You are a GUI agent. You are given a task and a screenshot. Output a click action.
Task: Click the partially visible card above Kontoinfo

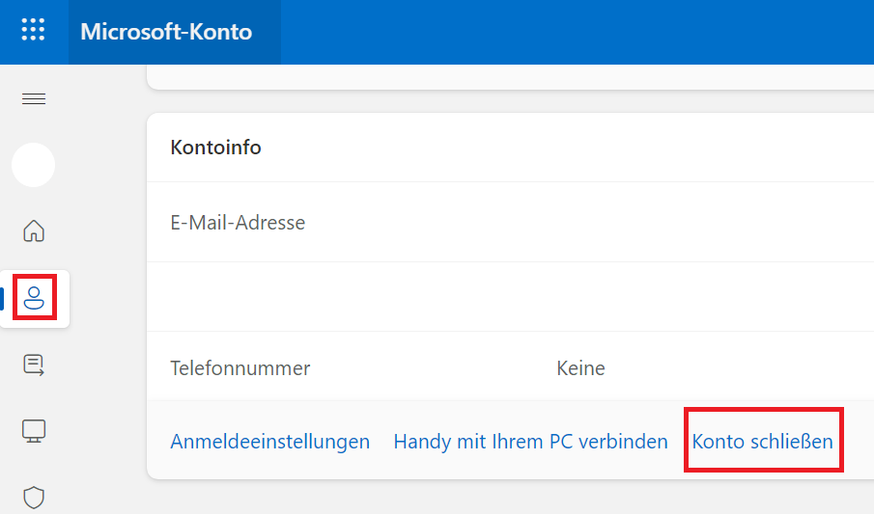(511, 77)
